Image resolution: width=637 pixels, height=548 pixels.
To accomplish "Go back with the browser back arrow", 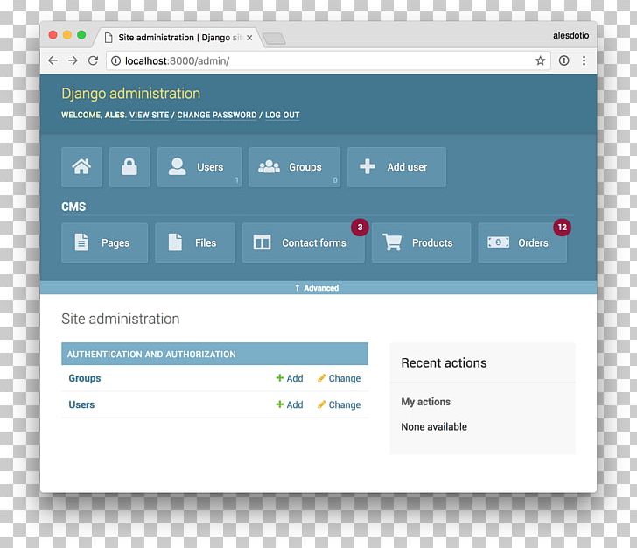I will pyautogui.click(x=52, y=60).
